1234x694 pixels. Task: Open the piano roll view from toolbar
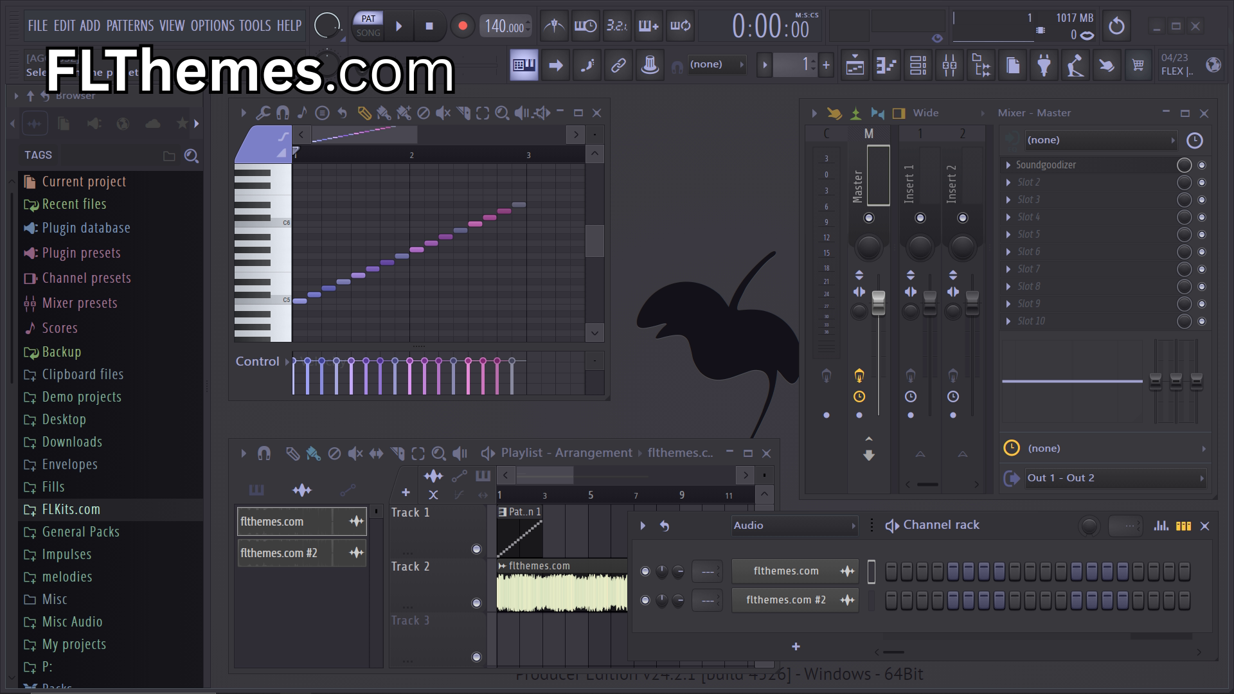click(886, 65)
